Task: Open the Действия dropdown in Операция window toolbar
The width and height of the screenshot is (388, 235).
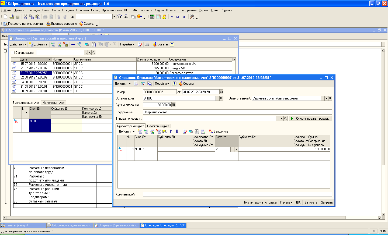Action: 123,84
